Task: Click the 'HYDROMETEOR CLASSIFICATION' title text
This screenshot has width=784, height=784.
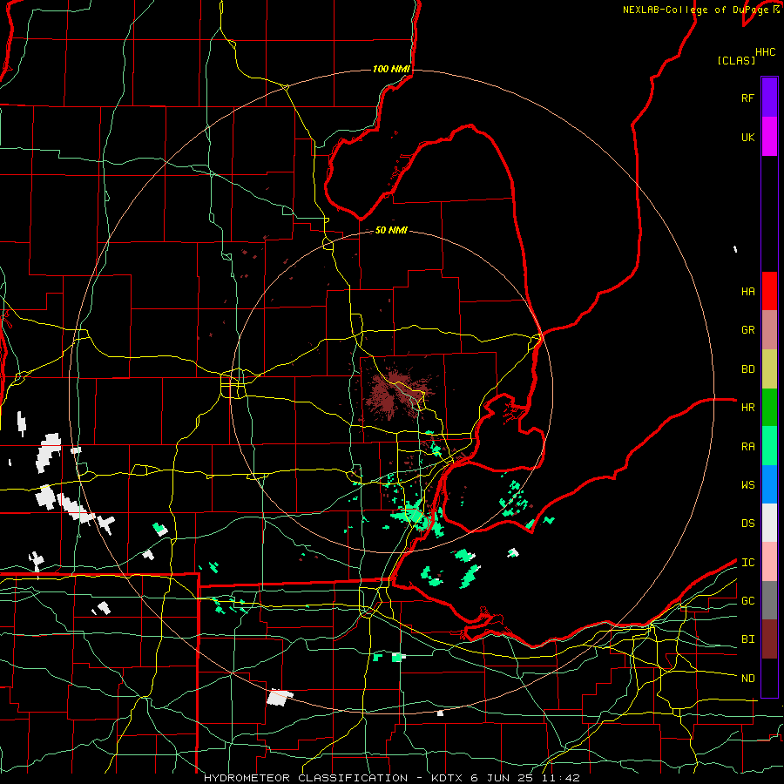Action: (306, 778)
